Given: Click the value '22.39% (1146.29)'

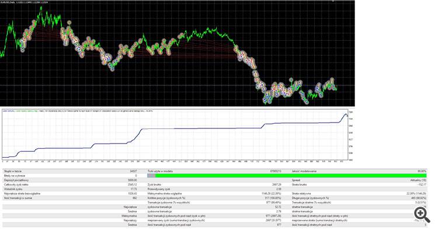Looking at the screenshot, I should (416, 193).
